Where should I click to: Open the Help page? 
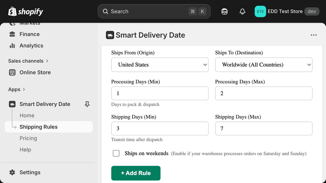pyautogui.click(x=25, y=150)
